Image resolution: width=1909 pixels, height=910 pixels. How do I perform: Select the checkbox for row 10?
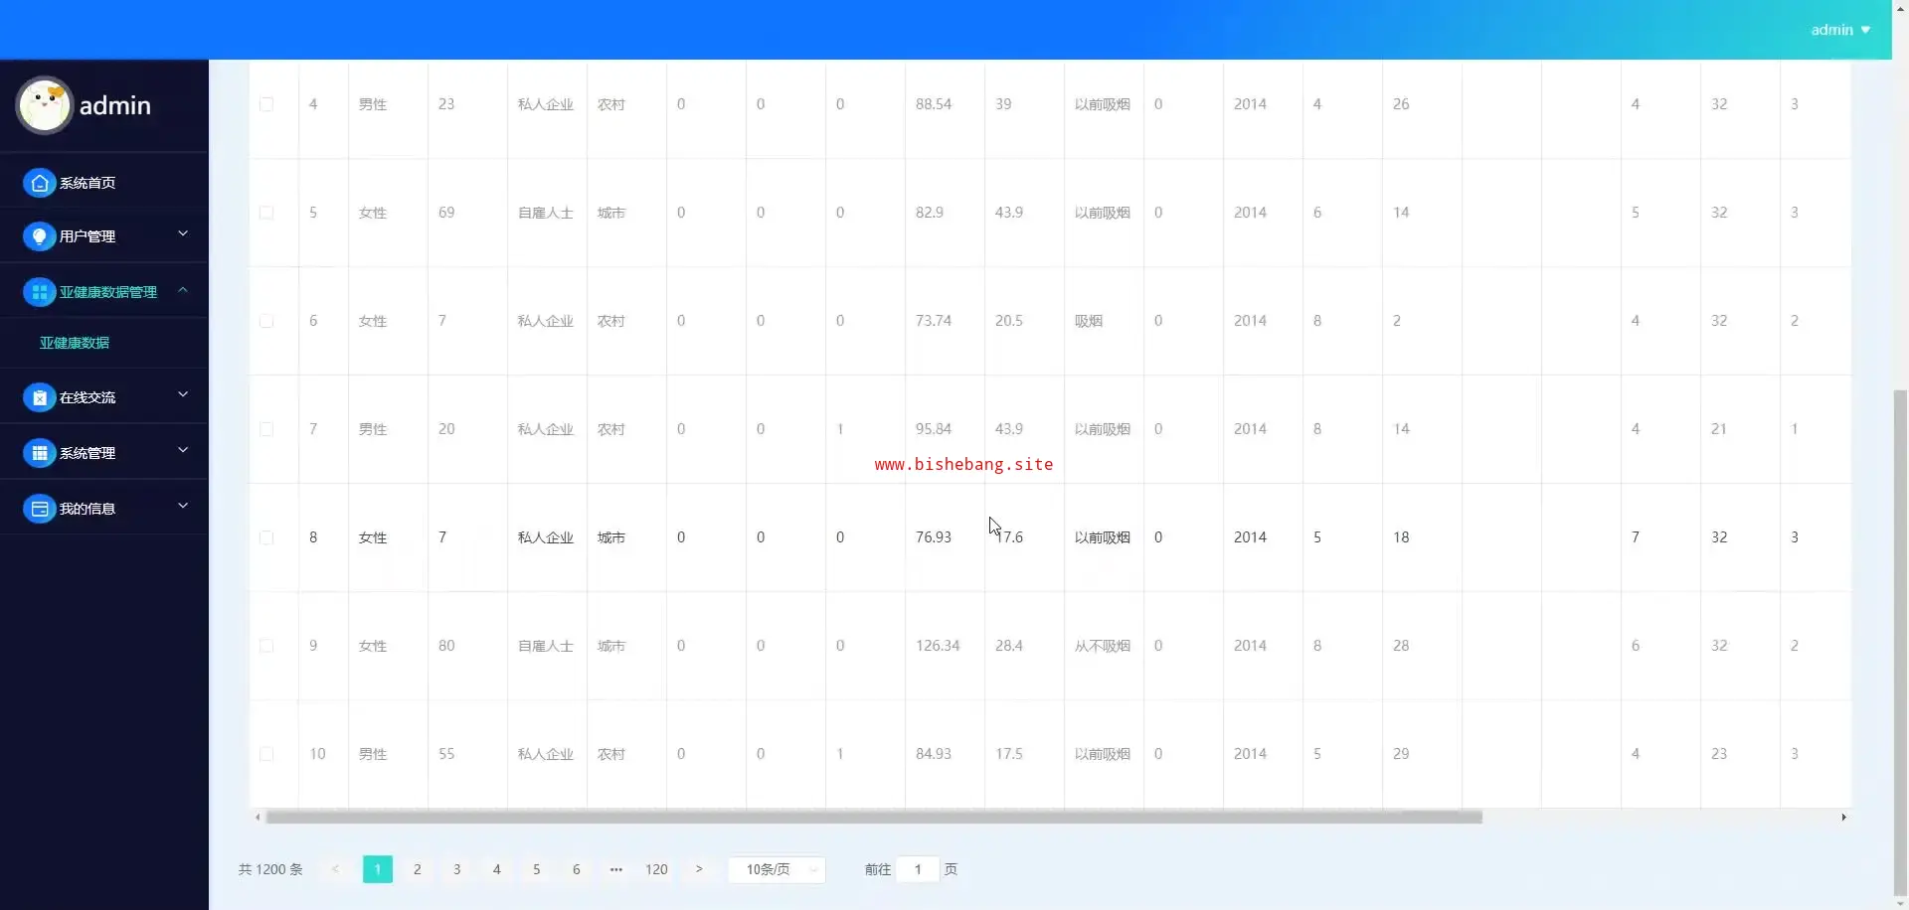pyautogui.click(x=266, y=754)
